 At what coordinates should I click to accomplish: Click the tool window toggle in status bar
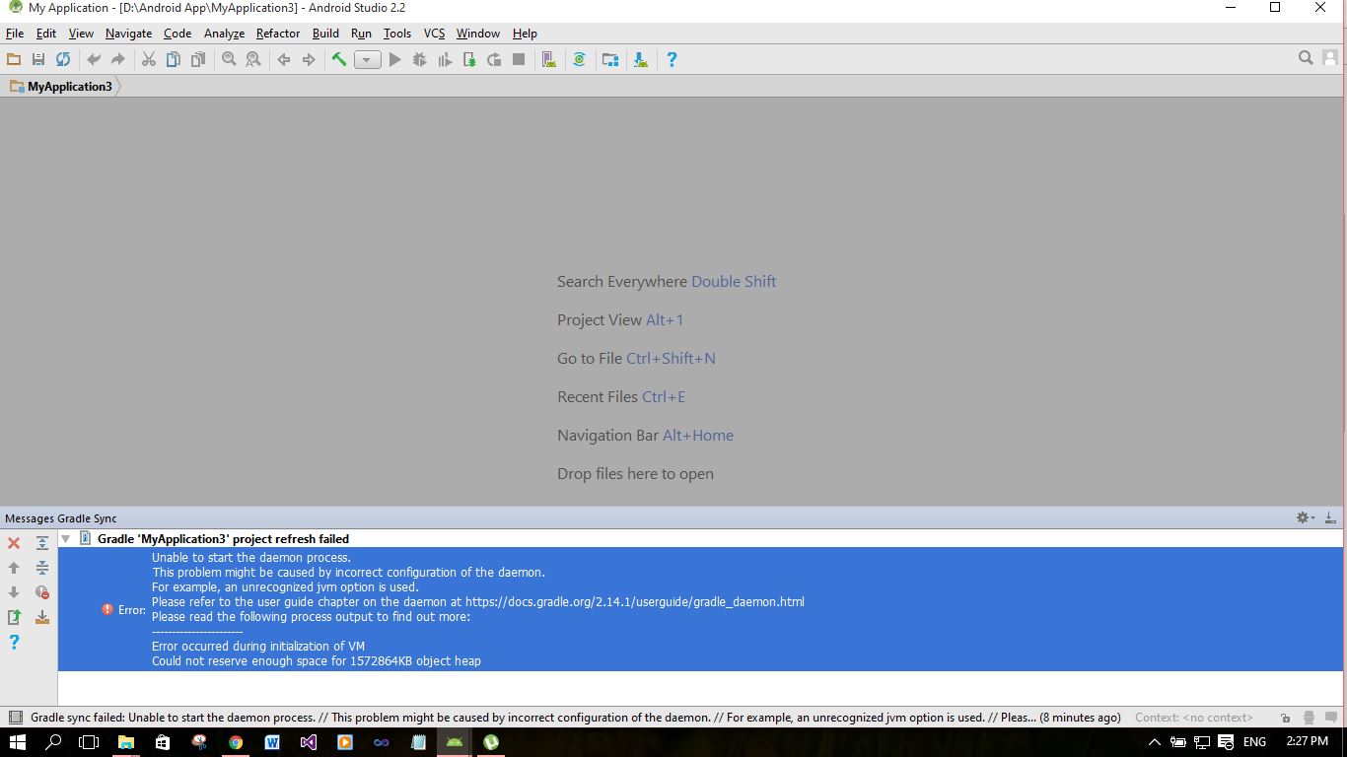(x=15, y=718)
